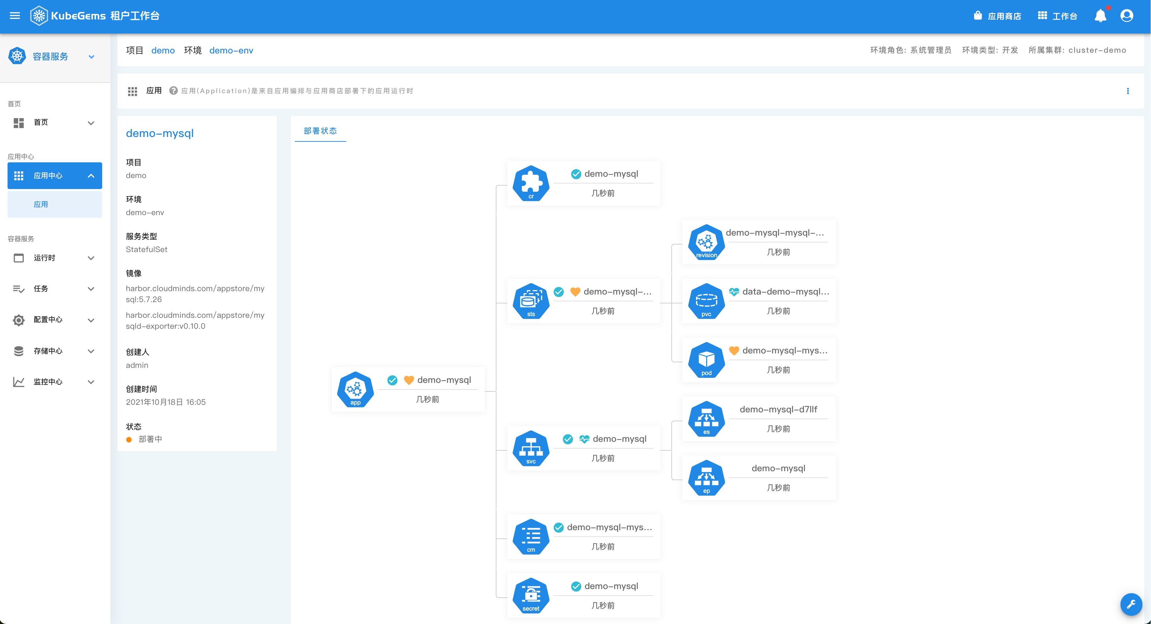The height and width of the screenshot is (624, 1151).
Task: Open the demo project link
Action: pyautogui.click(x=163, y=50)
